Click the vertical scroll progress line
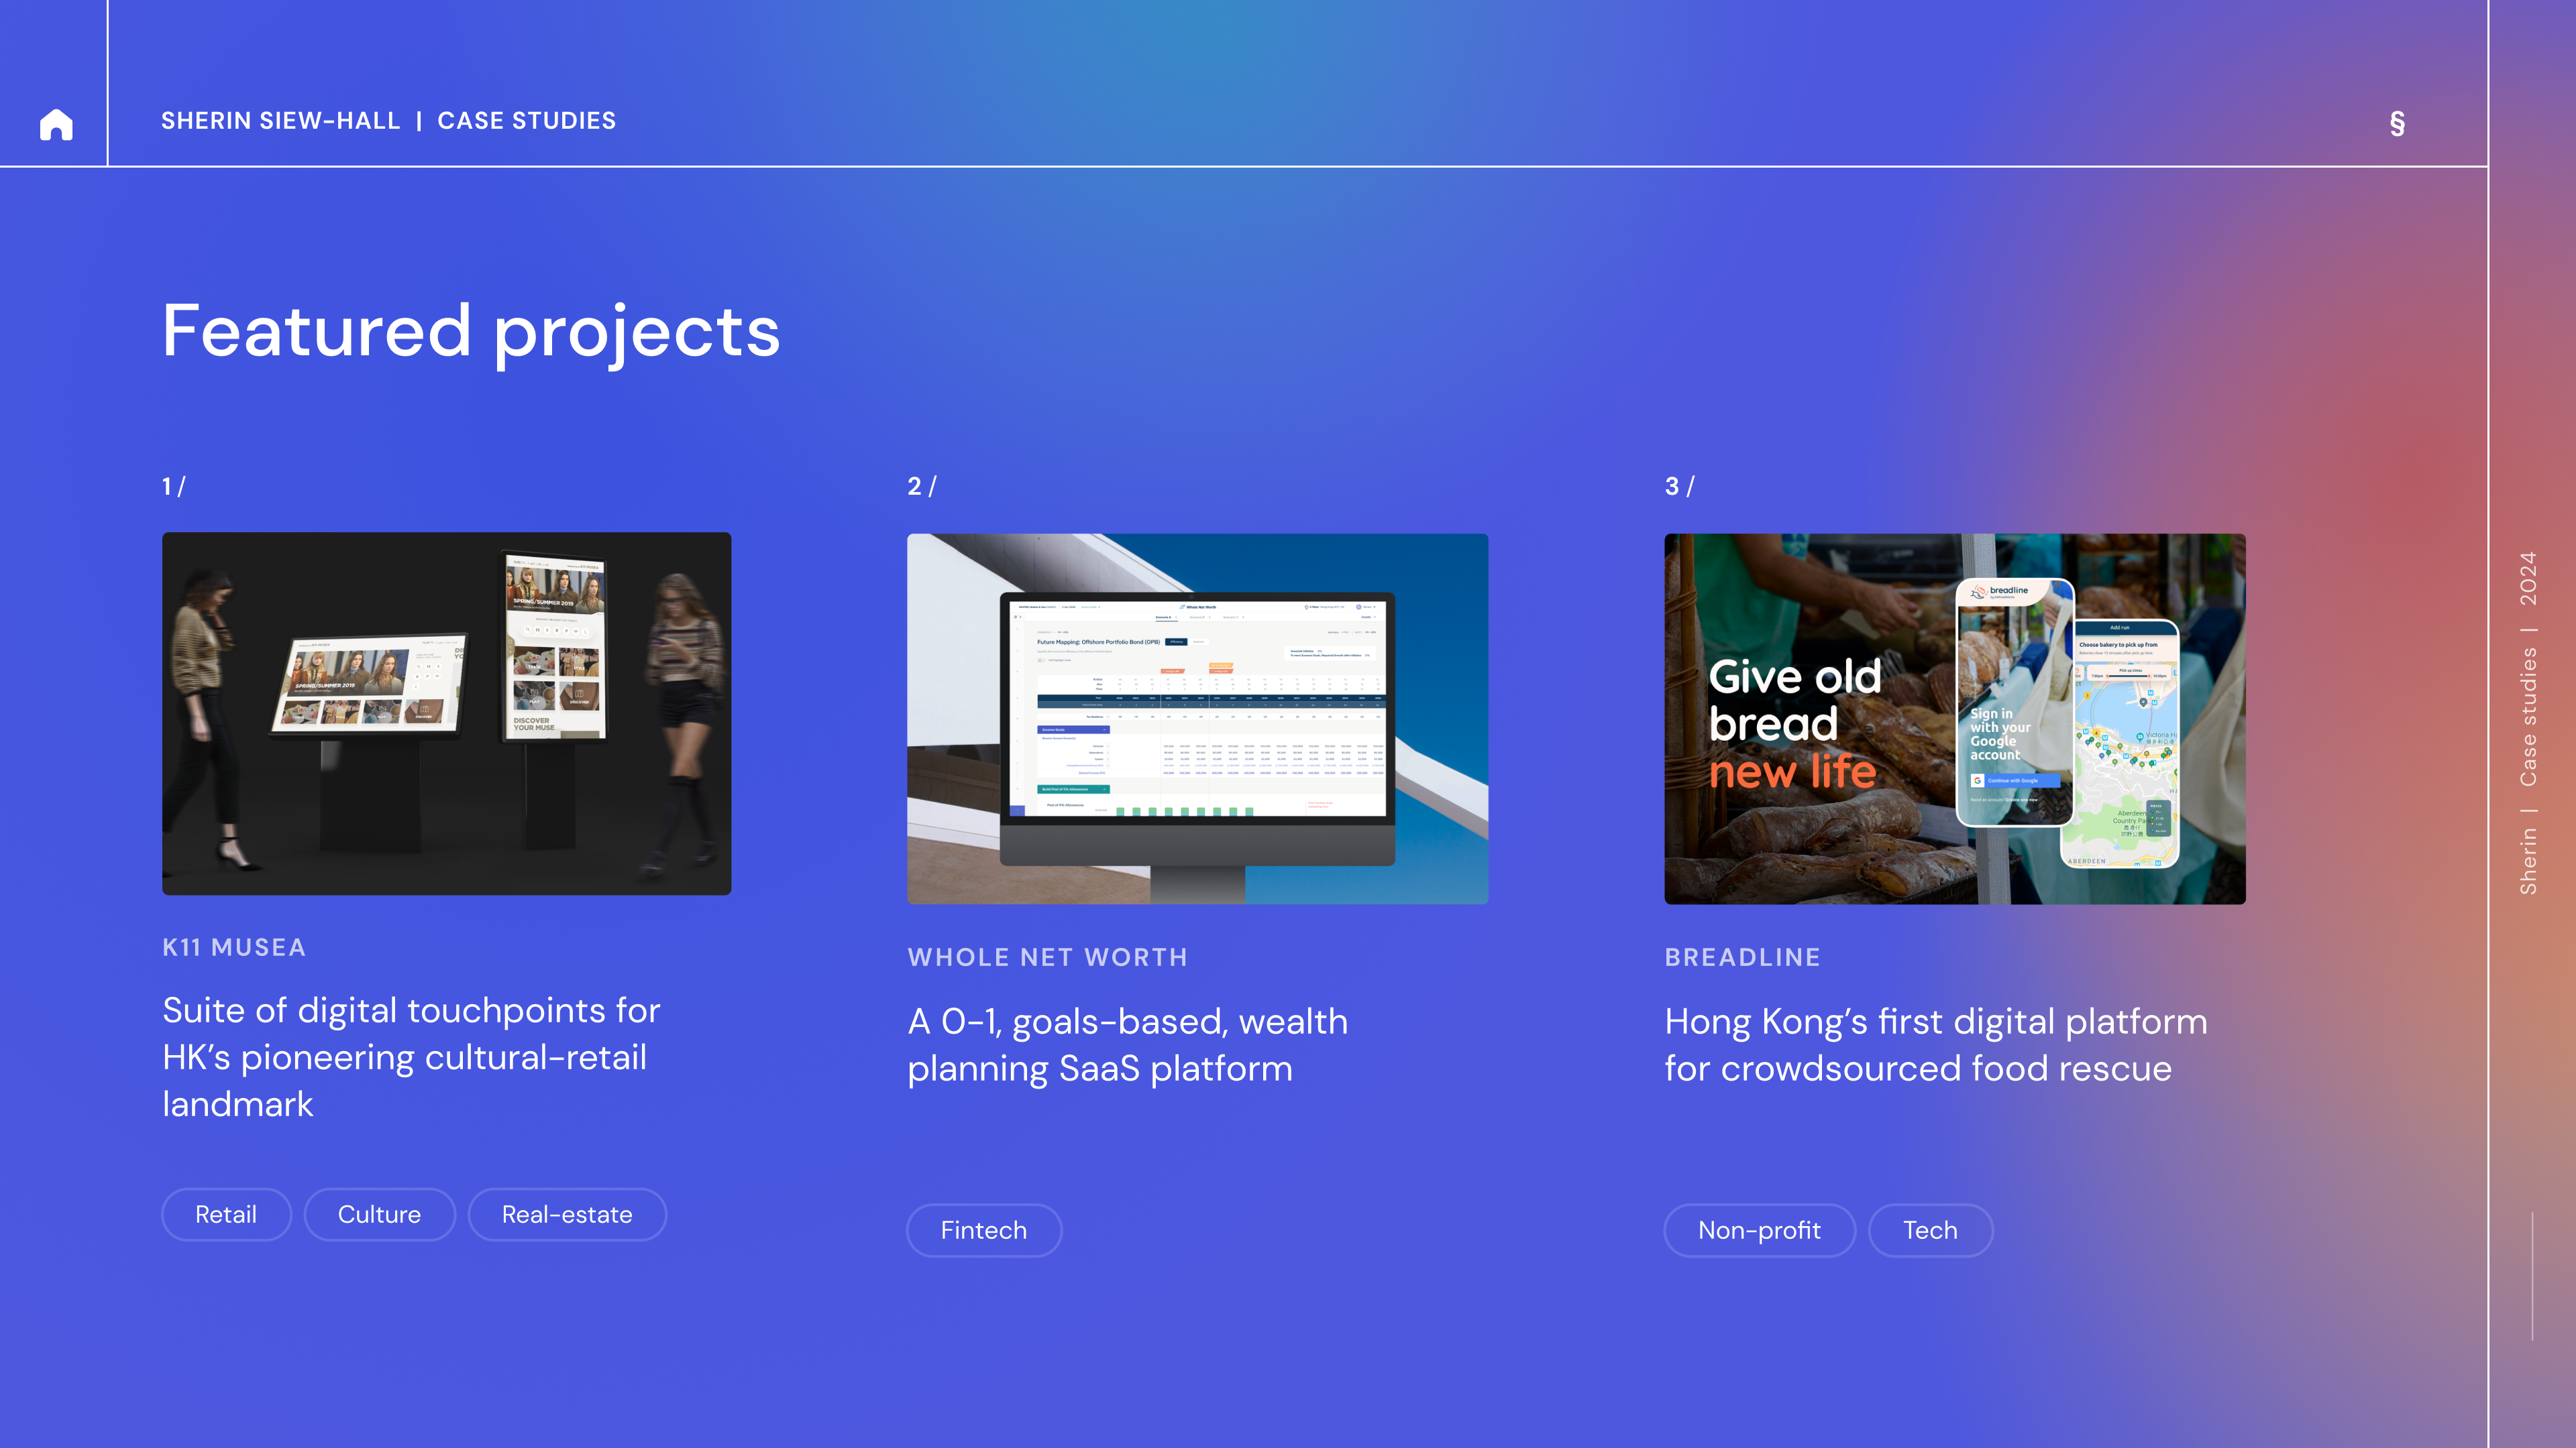Viewport: 2576px width, 1448px height. coord(2532,1275)
